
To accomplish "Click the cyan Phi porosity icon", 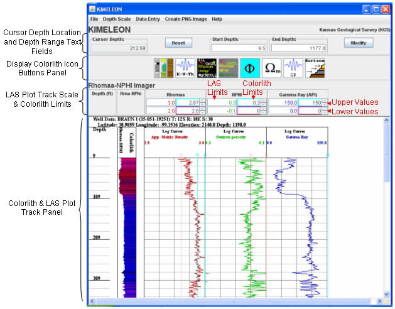I will coord(250,68).
